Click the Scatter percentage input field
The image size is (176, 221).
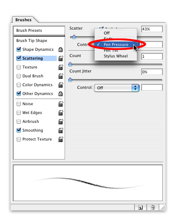coord(152,29)
